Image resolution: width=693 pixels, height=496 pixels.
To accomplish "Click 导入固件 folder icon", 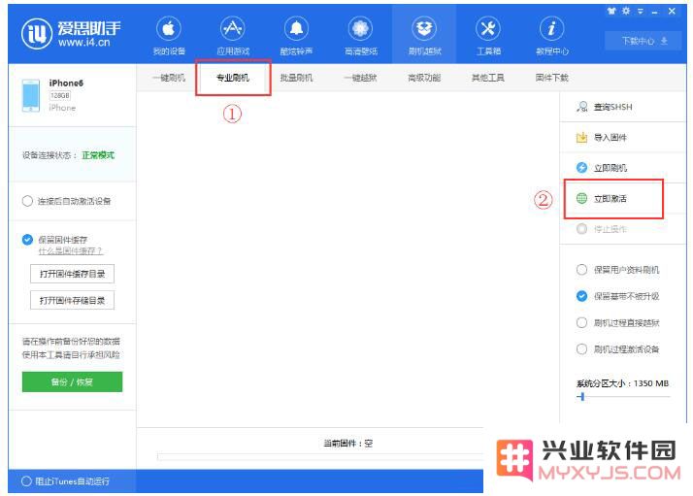I will point(581,138).
